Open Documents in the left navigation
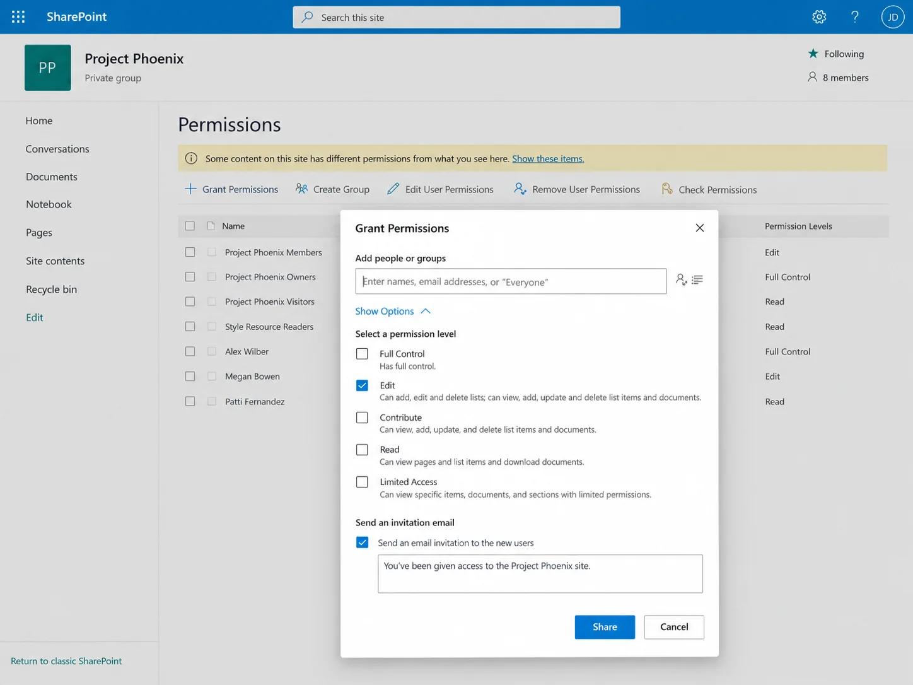The image size is (913, 685). 52,177
